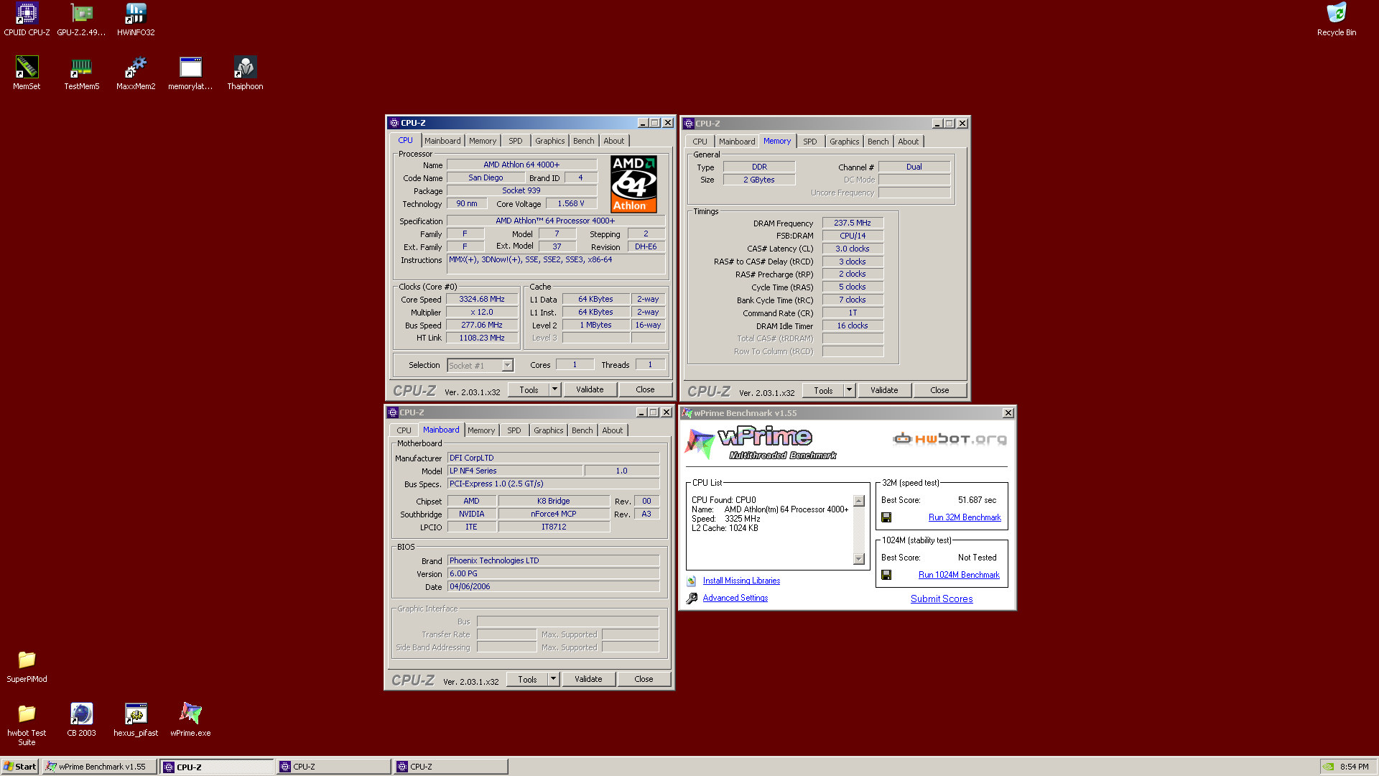Click the Run 32M Benchmark link
Screen dimensions: 1379x776
(965, 517)
